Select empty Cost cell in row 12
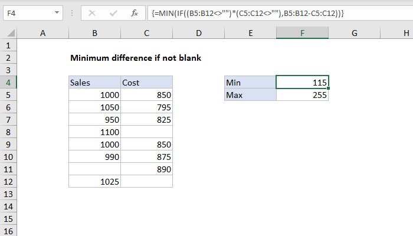Screen dimensions: 413x236 click(146, 182)
